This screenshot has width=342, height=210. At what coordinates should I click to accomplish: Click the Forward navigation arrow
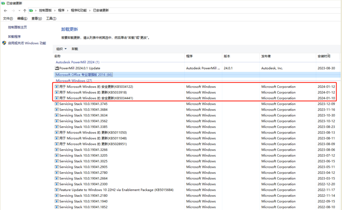13,10
